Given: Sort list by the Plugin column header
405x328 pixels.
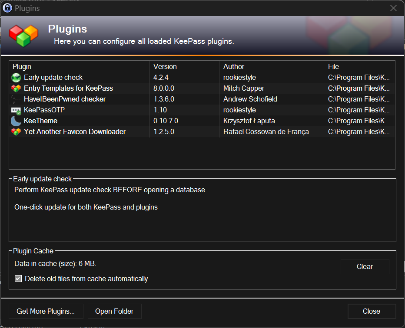Looking at the screenshot, I should (79, 67).
